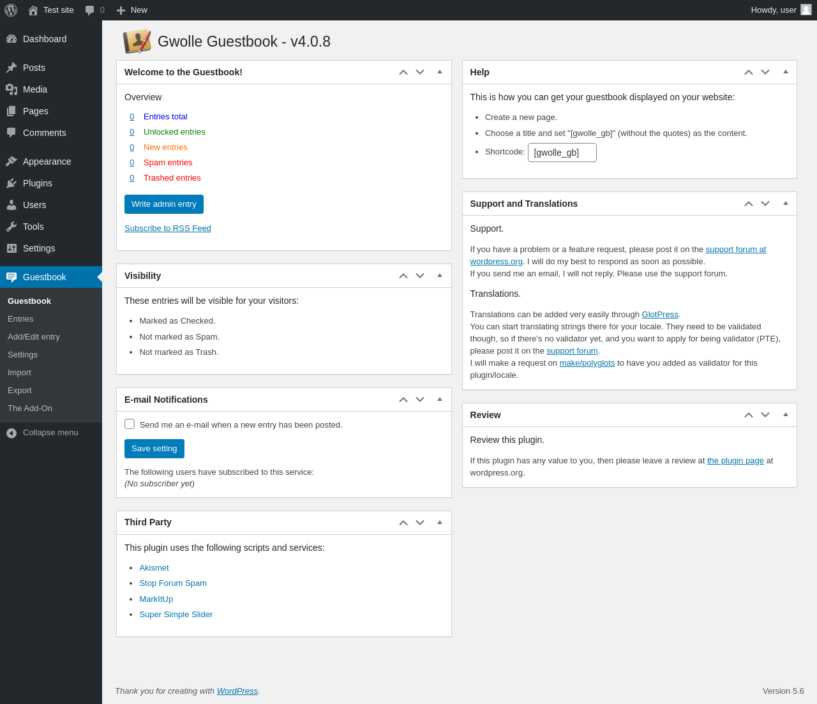Click the Tools wrench icon
The width and height of the screenshot is (817, 704).
click(x=11, y=227)
